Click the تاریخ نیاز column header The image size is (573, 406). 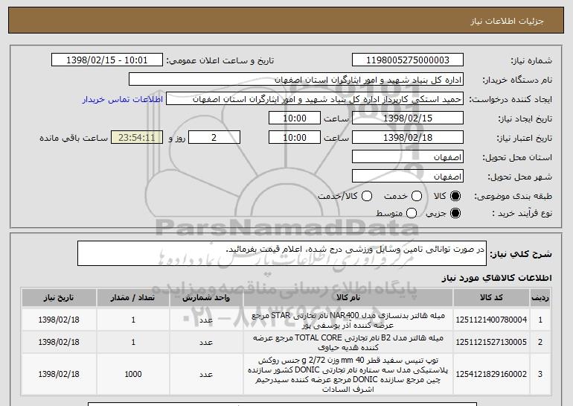pyautogui.click(x=59, y=297)
